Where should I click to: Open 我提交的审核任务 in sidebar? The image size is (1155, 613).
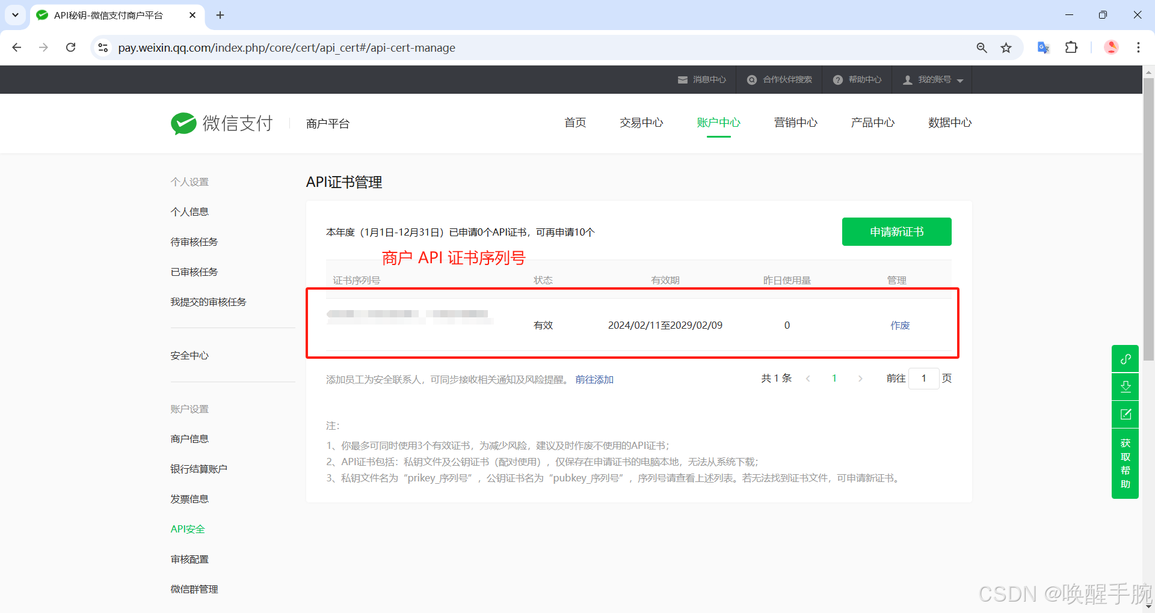[x=208, y=302]
